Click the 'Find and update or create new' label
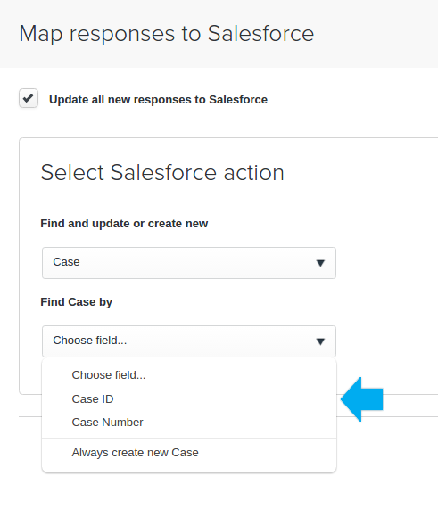Screen dimensions: 438x517 (x=124, y=224)
